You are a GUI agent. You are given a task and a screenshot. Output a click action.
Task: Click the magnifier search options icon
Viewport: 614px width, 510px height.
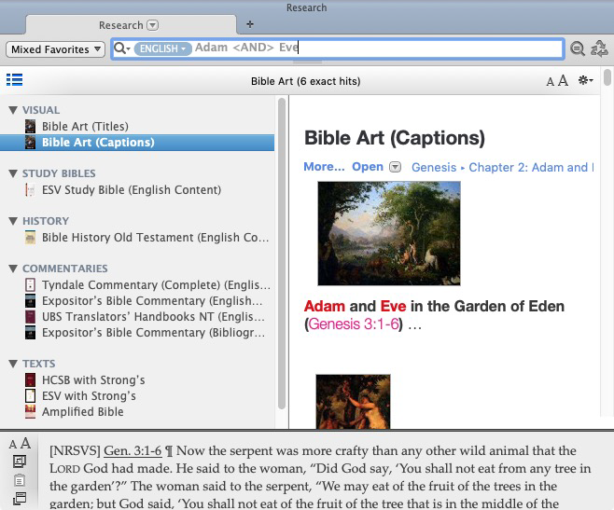[121, 48]
